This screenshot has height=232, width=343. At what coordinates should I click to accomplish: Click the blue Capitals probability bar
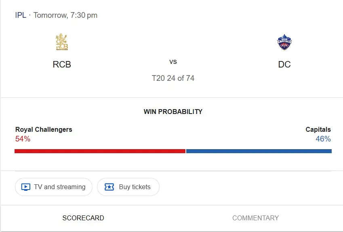point(259,151)
